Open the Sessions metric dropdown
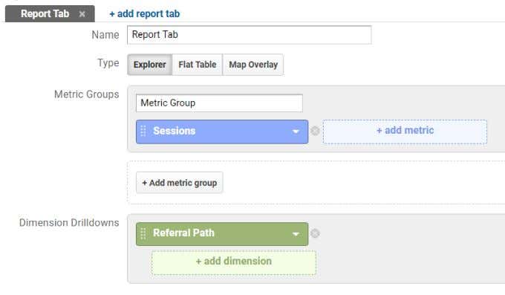505x295 pixels. point(222,132)
